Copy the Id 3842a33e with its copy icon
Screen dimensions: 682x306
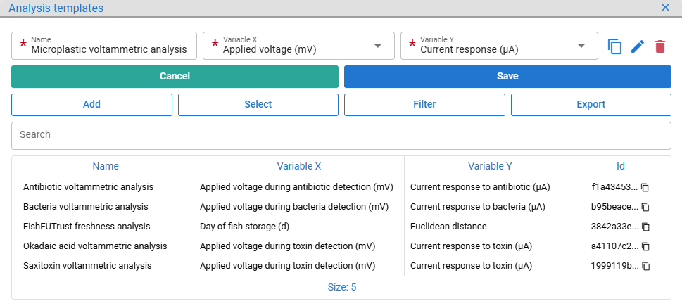(645, 227)
